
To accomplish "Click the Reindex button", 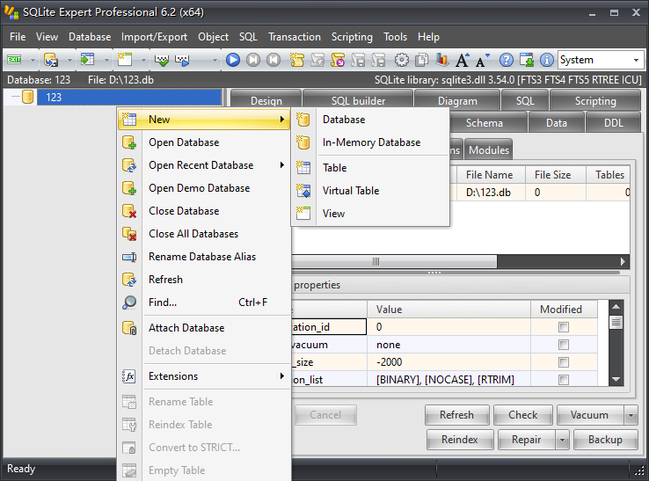I will click(460, 440).
